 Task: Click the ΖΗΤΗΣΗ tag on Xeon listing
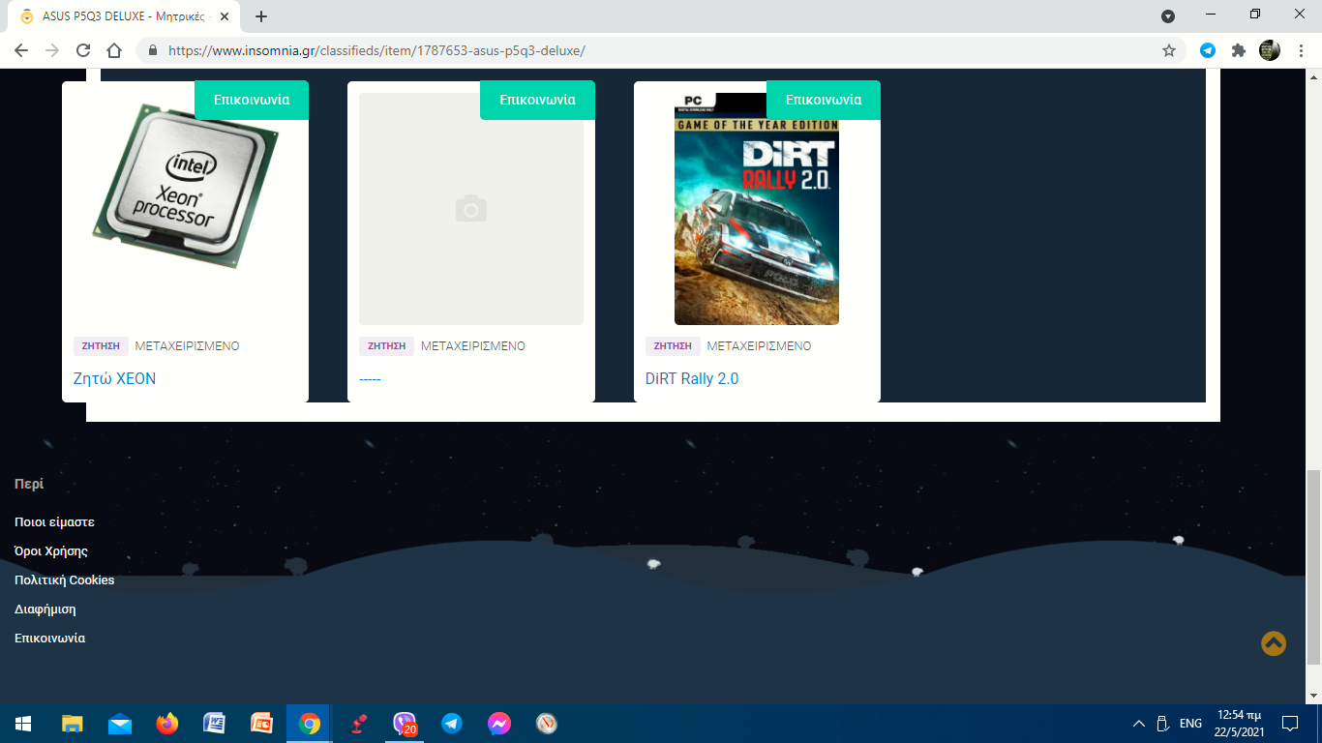click(x=101, y=346)
